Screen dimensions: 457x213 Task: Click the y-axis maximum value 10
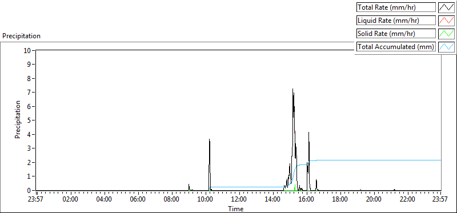pos(27,50)
